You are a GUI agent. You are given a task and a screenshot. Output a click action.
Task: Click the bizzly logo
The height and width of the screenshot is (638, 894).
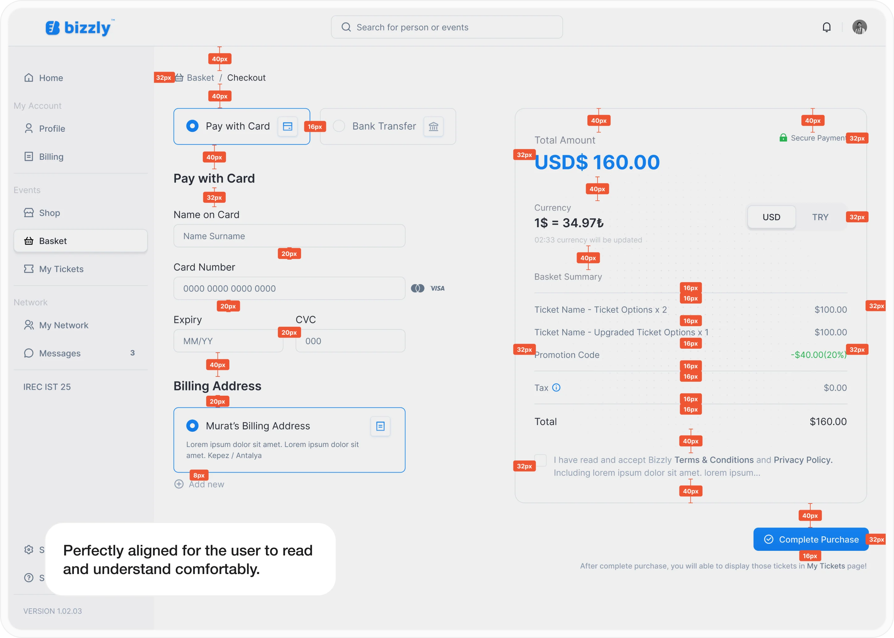(x=80, y=28)
